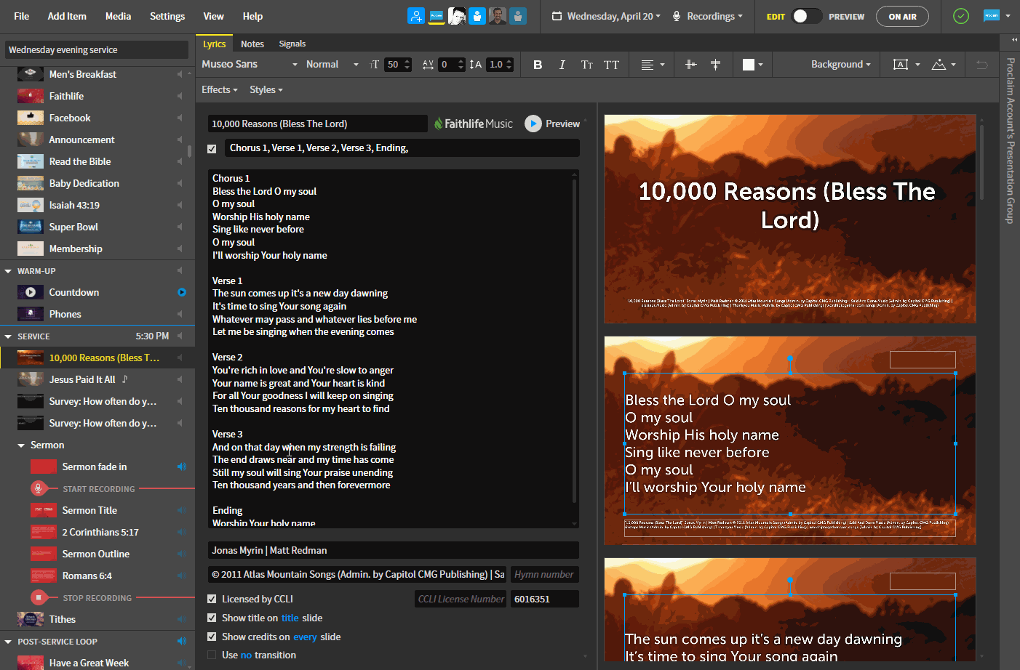
Task: Toggle italic text formatting
Action: tap(562, 65)
